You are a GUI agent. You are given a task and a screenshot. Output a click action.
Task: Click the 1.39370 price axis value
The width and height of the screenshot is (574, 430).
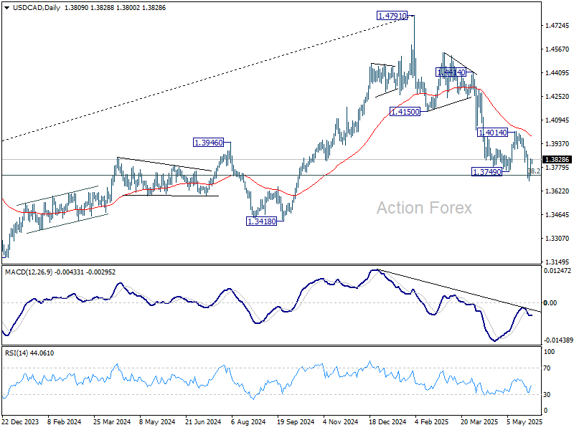(557, 144)
